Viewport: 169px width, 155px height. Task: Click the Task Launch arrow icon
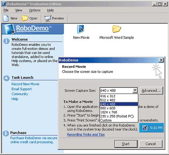click(6, 78)
